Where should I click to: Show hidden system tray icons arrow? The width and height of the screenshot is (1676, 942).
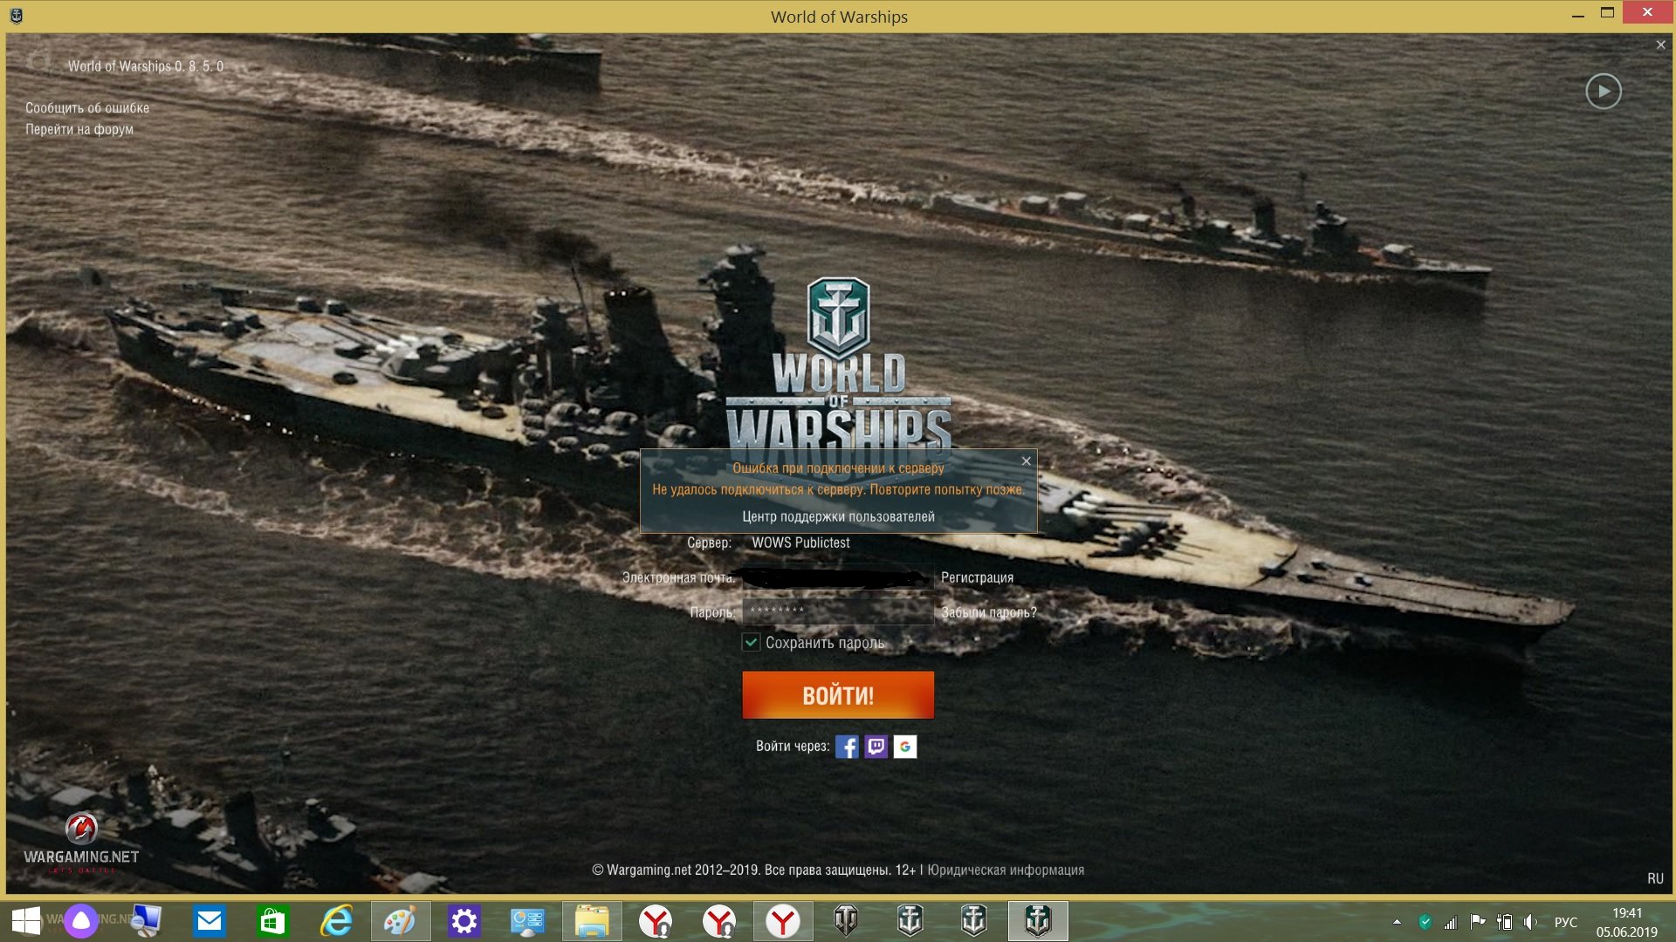coord(1397,922)
